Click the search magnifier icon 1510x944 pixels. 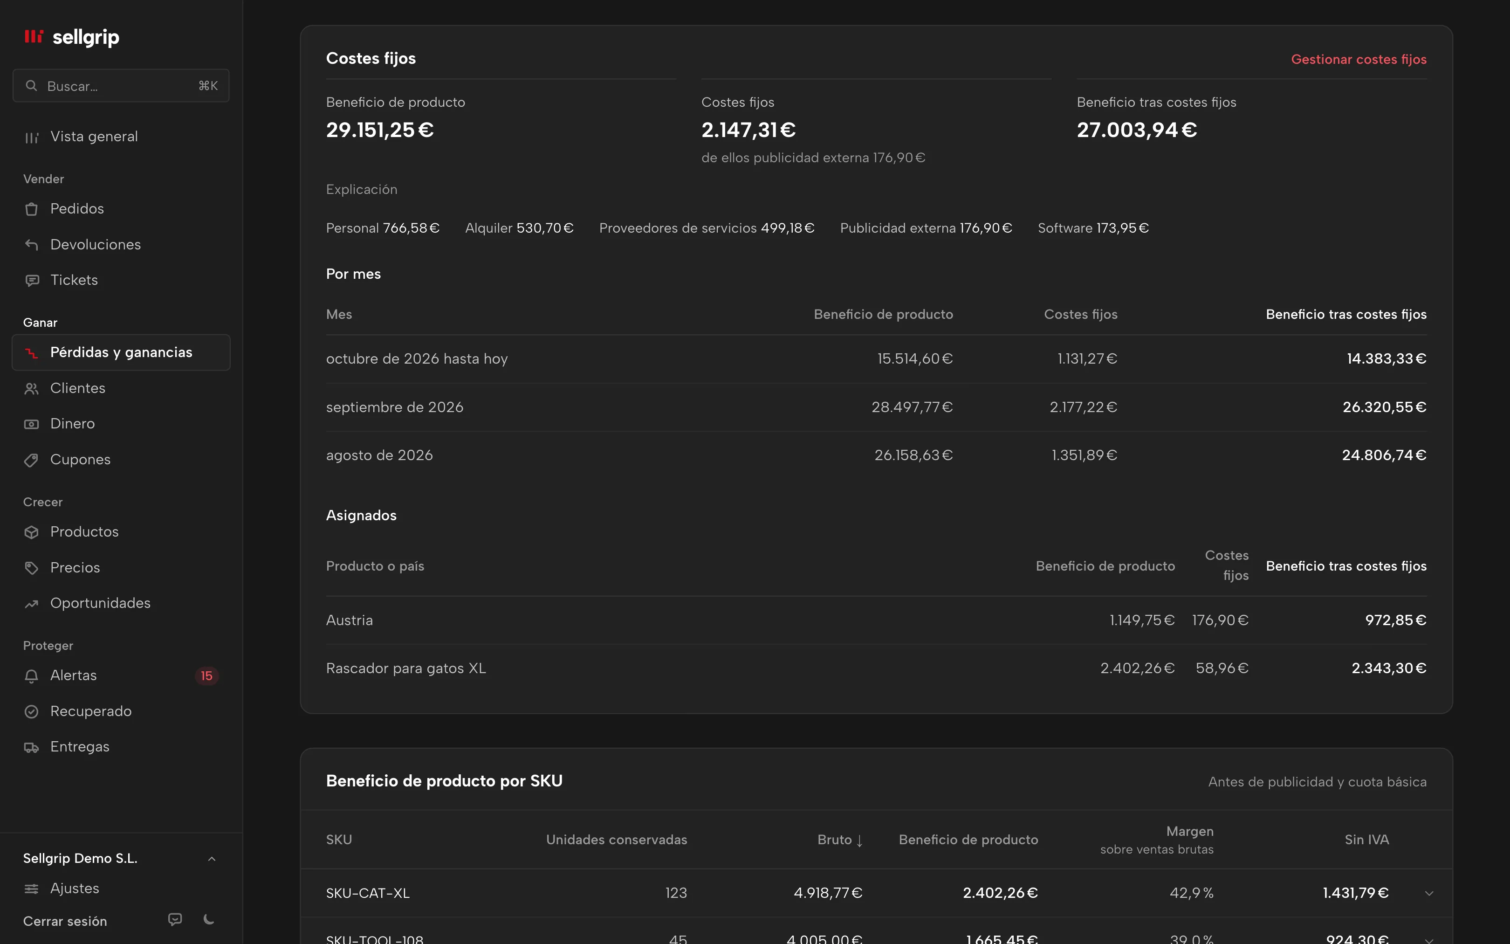pos(31,85)
